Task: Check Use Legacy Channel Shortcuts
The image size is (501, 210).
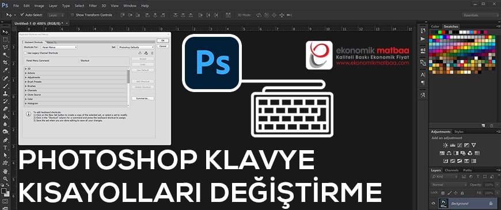Action: pyautogui.click(x=25, y=53)
